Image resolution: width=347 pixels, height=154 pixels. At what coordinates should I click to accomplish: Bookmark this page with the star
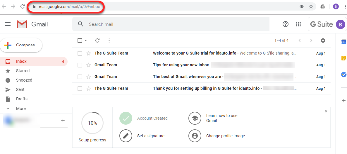pos(311,6)
